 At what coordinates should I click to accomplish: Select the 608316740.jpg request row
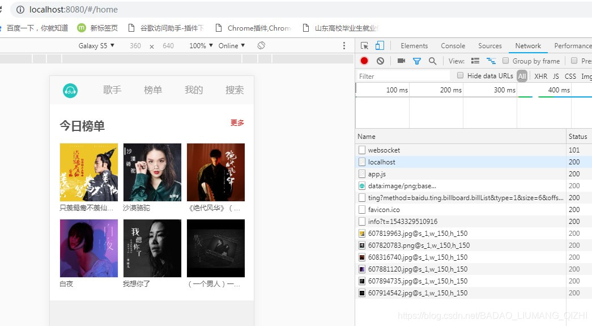coord(474,257)
